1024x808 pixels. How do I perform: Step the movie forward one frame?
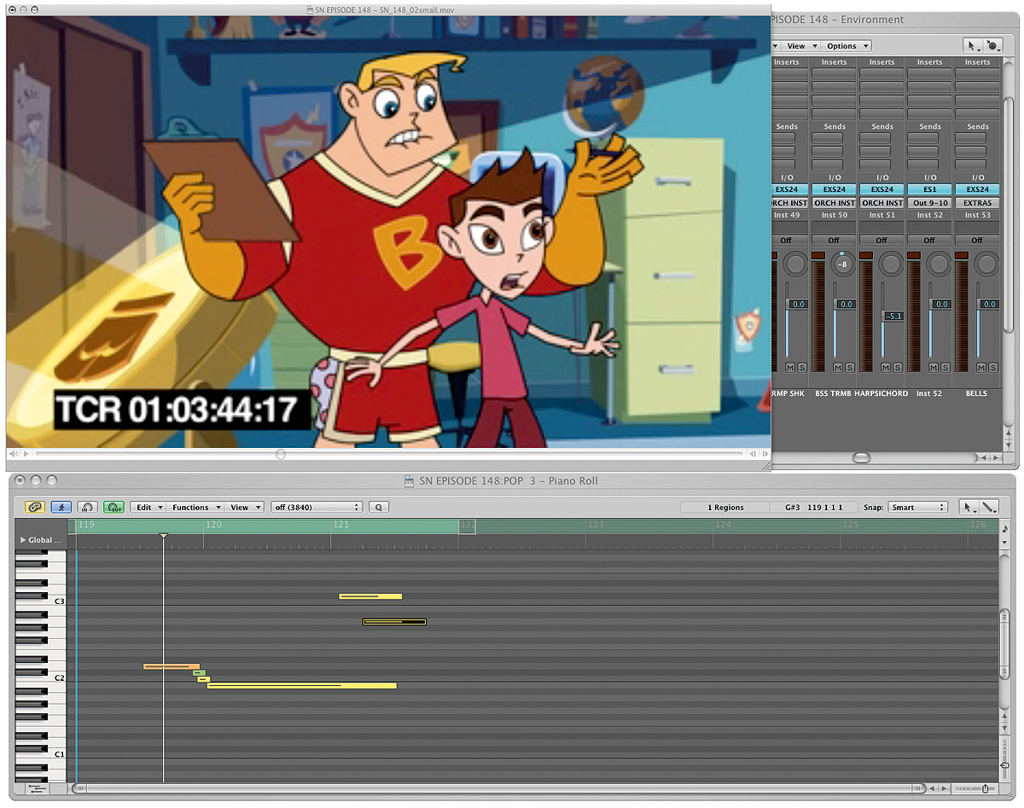764,455
